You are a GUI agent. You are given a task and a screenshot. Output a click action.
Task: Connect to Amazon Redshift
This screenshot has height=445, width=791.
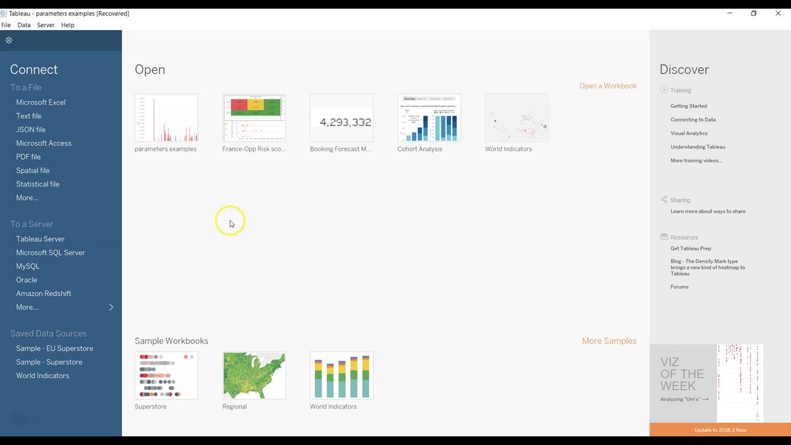44,294
